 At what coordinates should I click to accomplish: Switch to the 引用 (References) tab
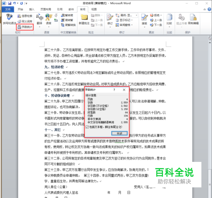[60, 9]
